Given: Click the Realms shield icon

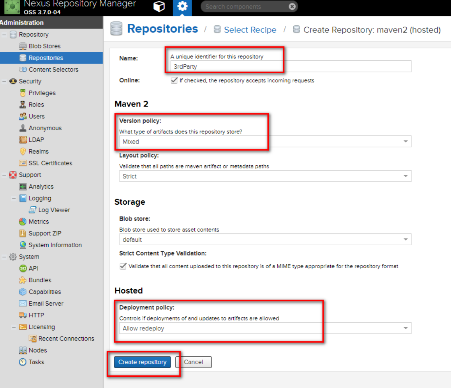Looking at the screenshot, I should pyautogui.click(x=23, y=151).
